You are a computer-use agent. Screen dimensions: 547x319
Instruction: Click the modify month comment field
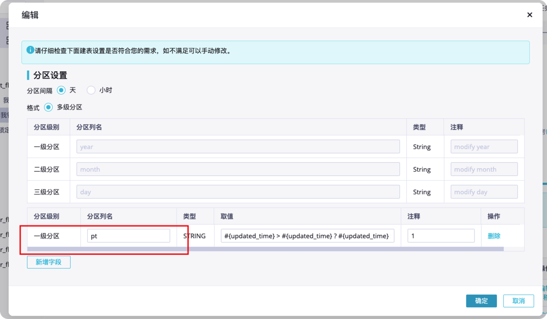point(484,169)
